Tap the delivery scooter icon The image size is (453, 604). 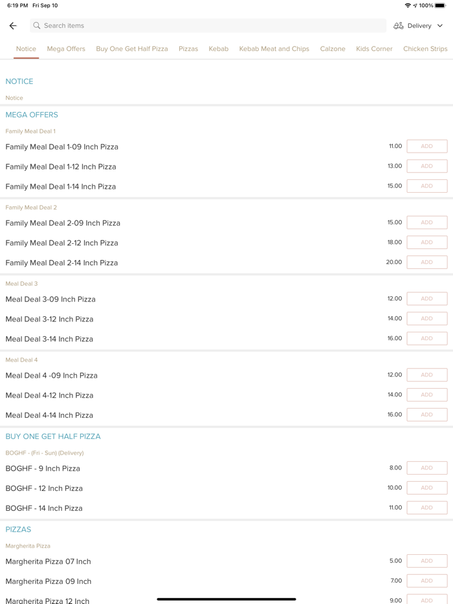(x=399, y=26)
